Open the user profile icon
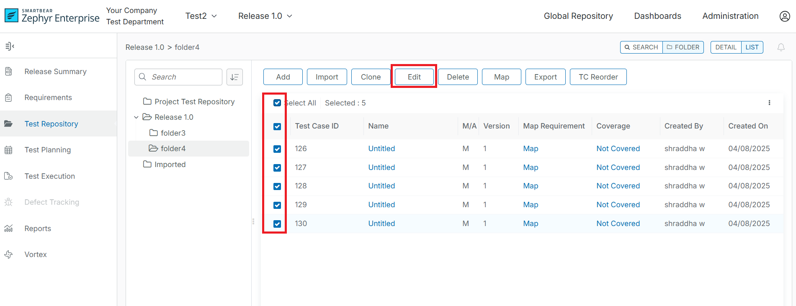The width and height of the screenshot is (796, 306). [784, 16]
